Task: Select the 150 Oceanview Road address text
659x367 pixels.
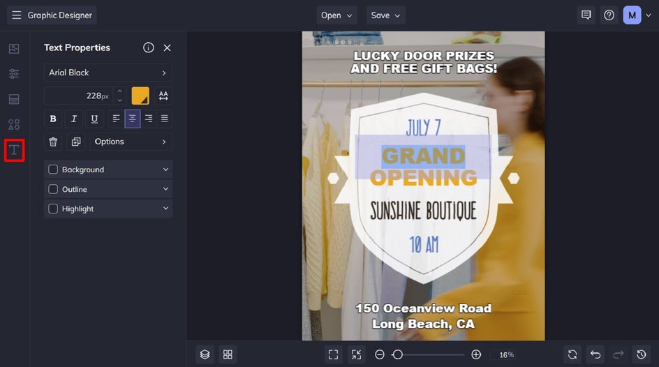Action: point(423,316)
